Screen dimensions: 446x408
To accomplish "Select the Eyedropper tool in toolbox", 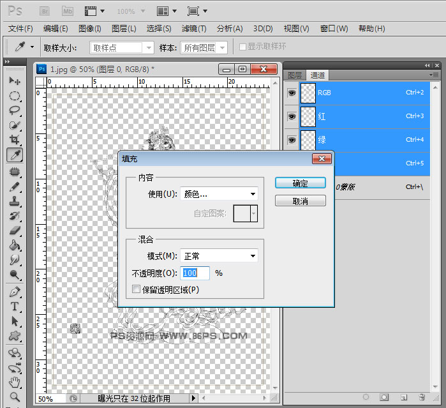I will [15, 155].
